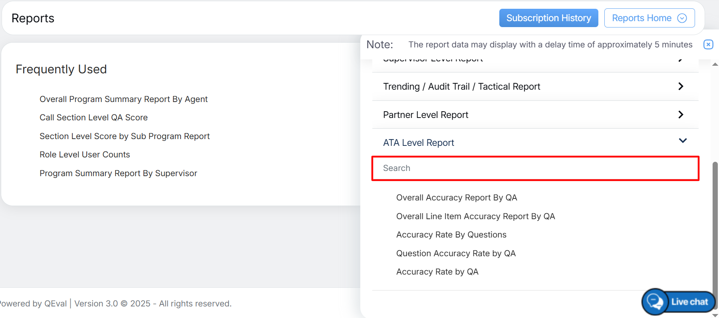Open Section Level Score by Sub Program Report
719x318 pixels.
point(124,136)
